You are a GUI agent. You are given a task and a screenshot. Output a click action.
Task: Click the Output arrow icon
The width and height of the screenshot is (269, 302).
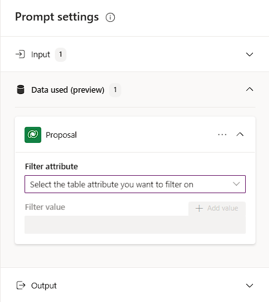21,285
